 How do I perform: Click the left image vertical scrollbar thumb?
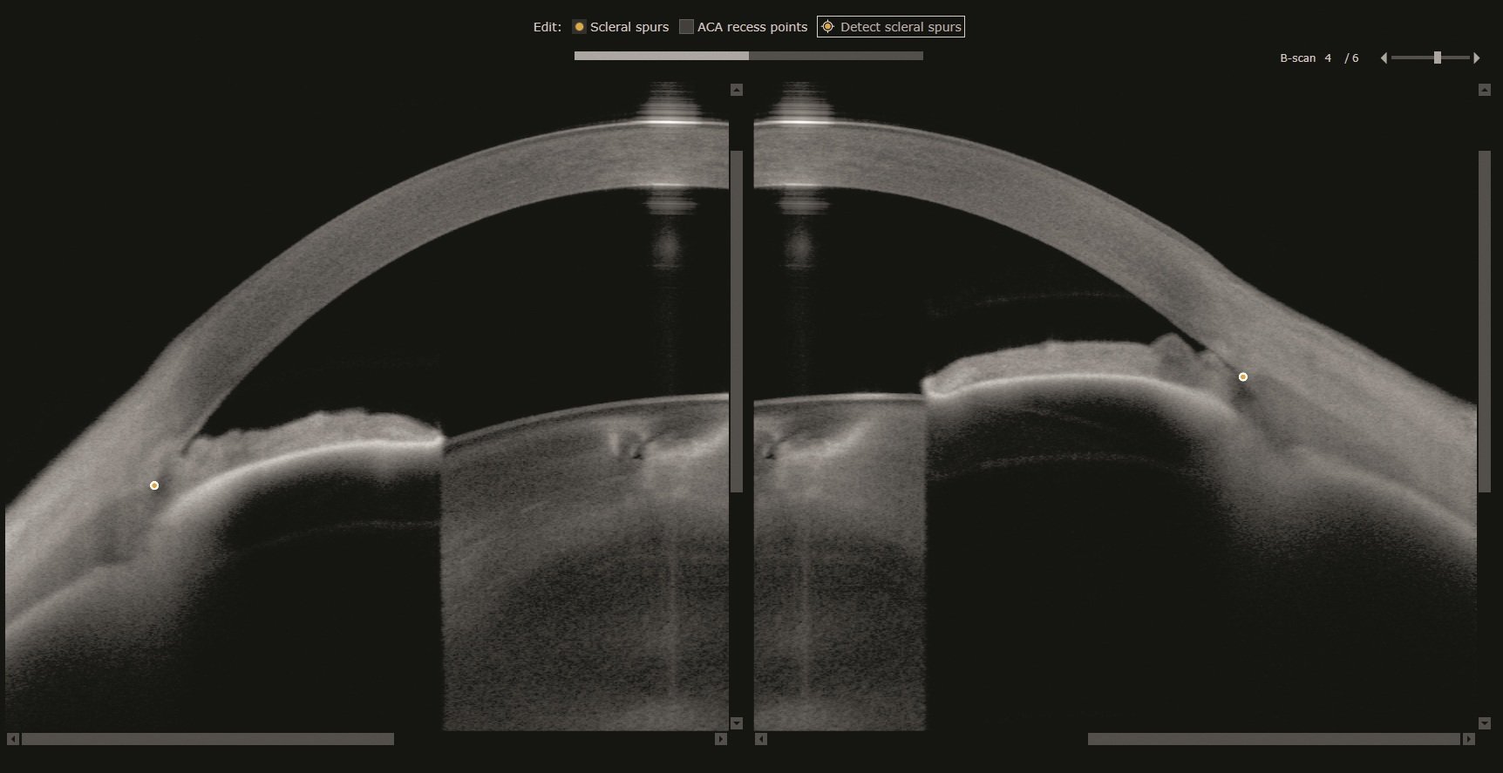pos(737,321)
